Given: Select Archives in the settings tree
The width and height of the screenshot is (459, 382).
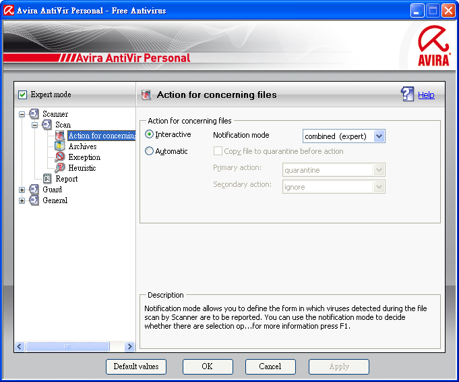Looking at the screenshot, I should coord(82,146).
